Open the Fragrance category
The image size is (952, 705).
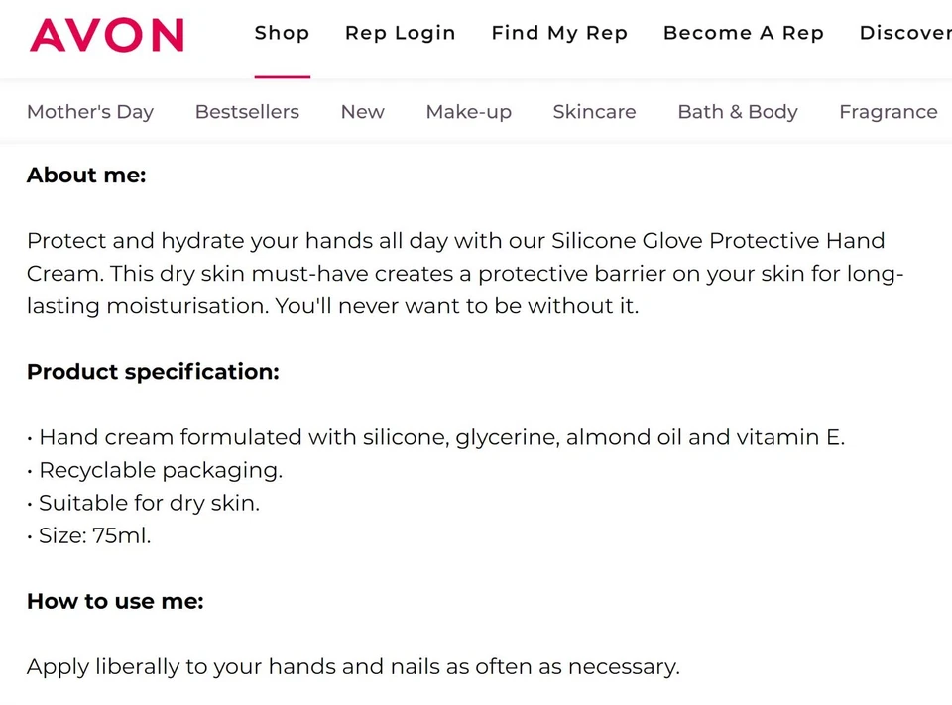[888, 112]
